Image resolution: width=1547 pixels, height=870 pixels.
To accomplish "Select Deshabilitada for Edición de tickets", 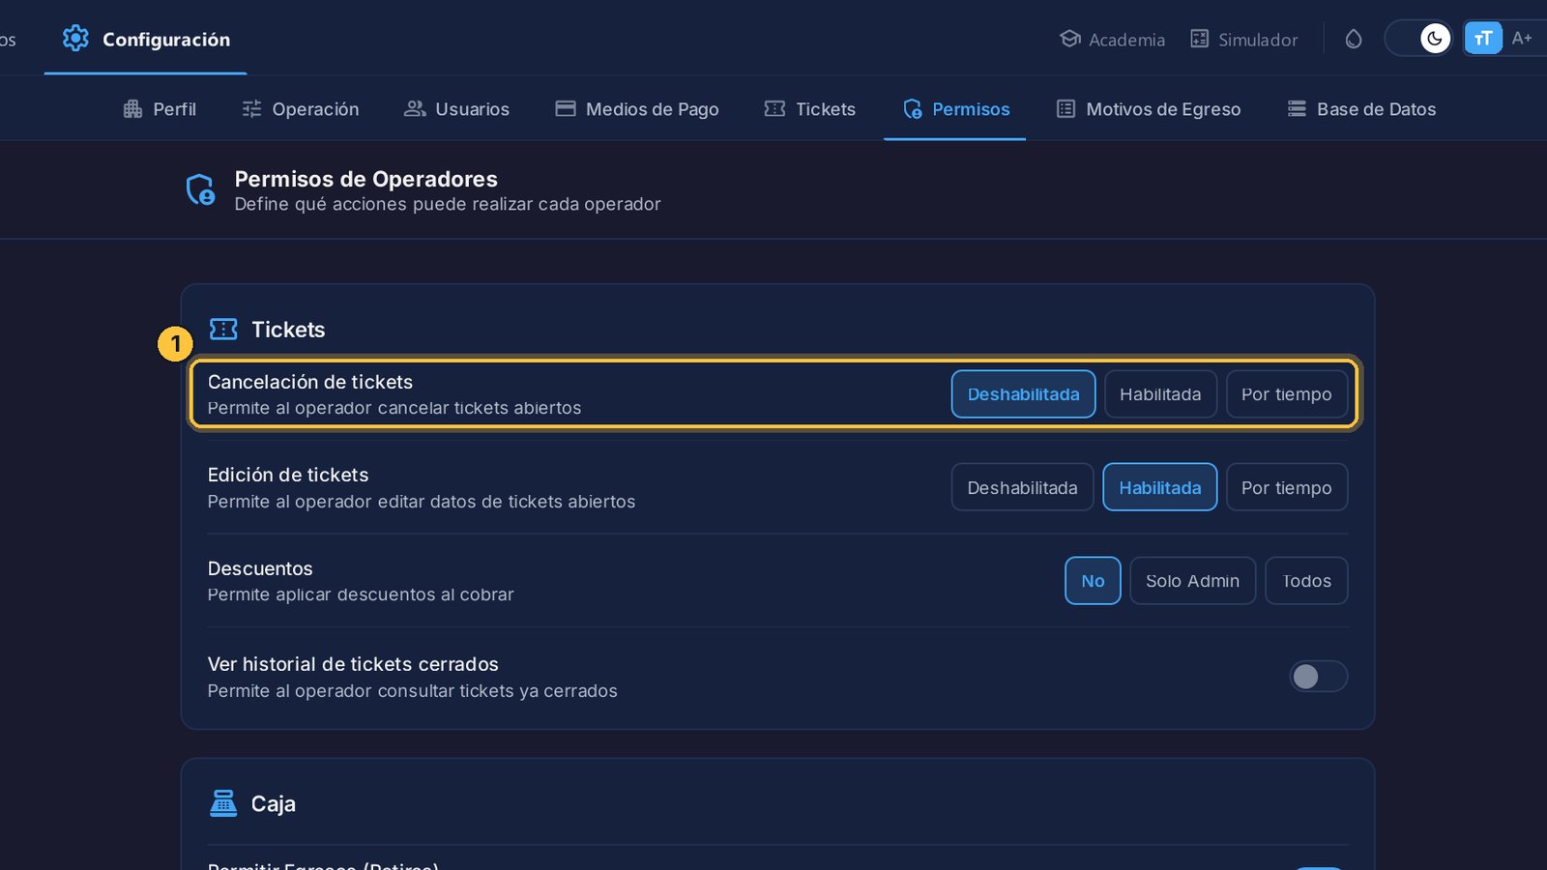I will coord(1022,487).
